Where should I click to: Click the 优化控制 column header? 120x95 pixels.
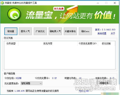[x=106, y=44]
